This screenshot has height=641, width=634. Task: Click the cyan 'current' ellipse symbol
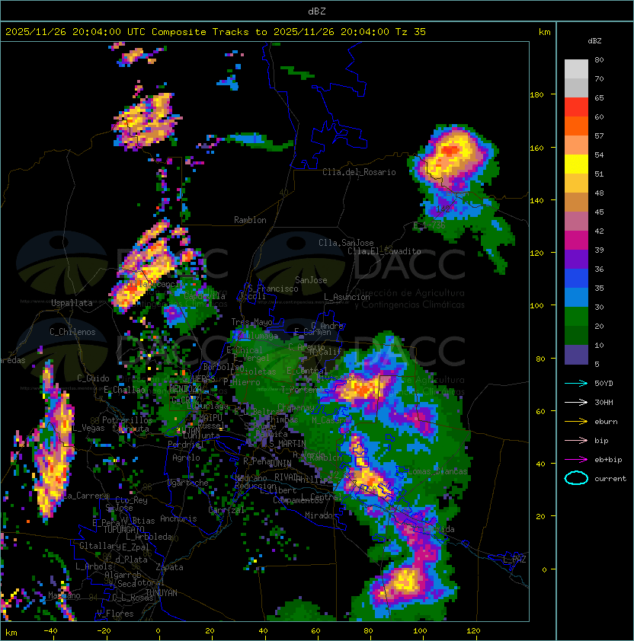[576, 478]
